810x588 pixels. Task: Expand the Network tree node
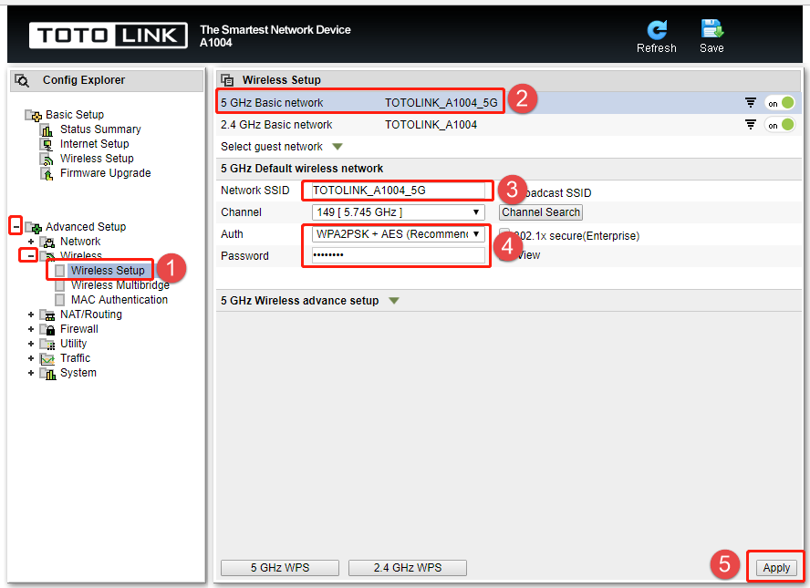coord(31,242)
